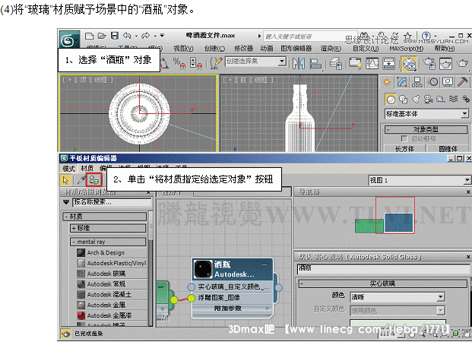Open the 标准基本体 dropdown
This screenshot has width=472, height=342.
click(427, 114)
